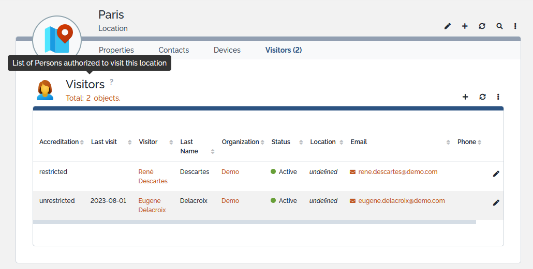Open Demo organization link for Descartes
The width and height of the screenshot is (533, 269).
(x=230, y=172)
